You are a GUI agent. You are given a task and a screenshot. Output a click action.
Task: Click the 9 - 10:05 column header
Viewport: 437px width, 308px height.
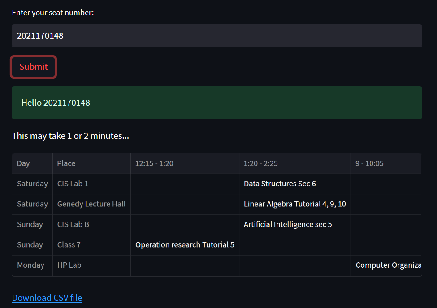pos(369,163)
